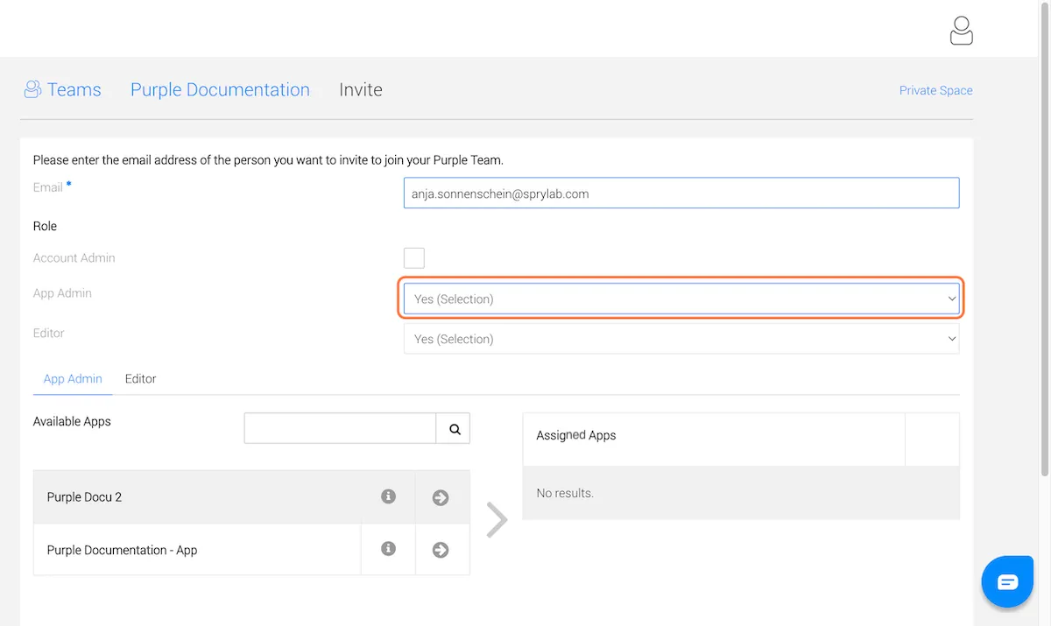The width and height of the screenshot is (1051, 626).
Task: Click the Teams people icon
Action: (32, 89)
